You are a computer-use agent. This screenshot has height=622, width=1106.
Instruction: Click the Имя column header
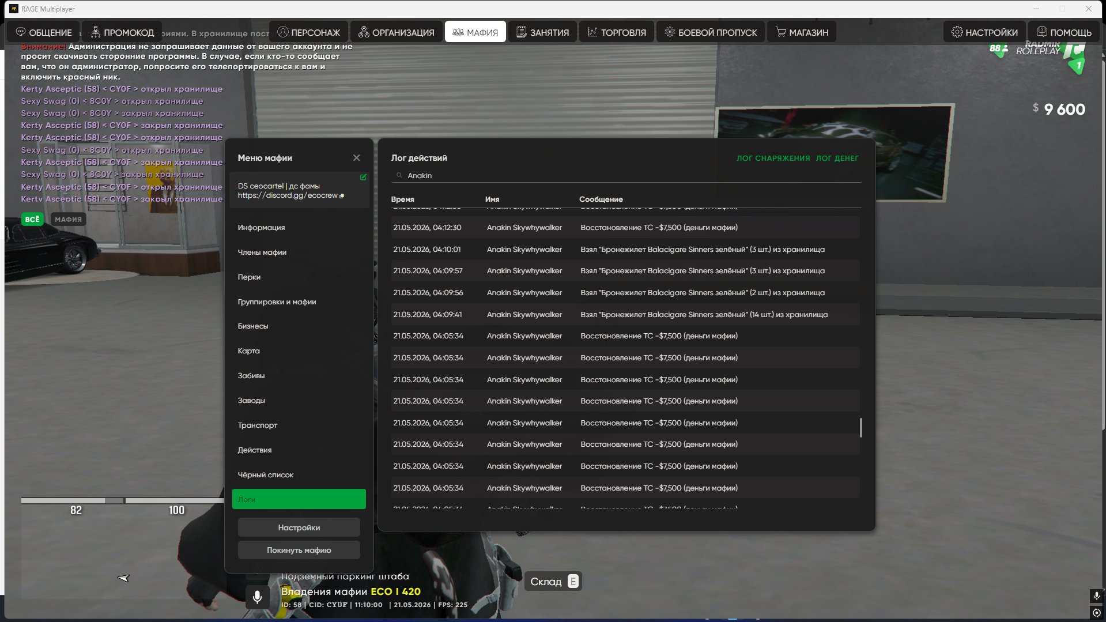(x=492, y=199)
